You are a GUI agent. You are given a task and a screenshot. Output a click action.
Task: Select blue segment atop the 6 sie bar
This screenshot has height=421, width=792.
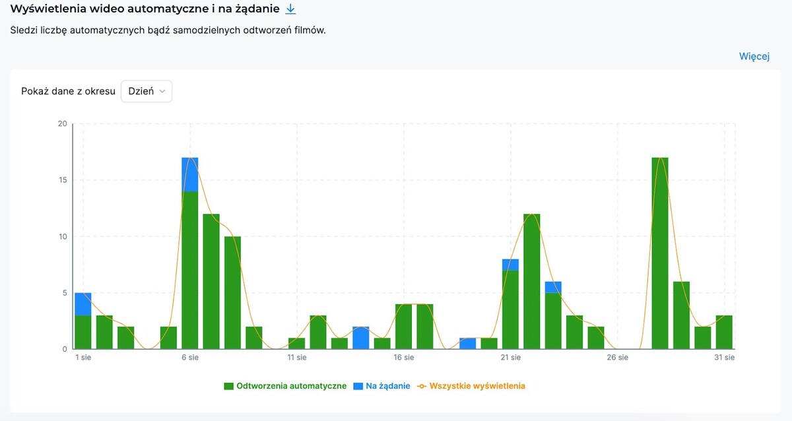190,174
